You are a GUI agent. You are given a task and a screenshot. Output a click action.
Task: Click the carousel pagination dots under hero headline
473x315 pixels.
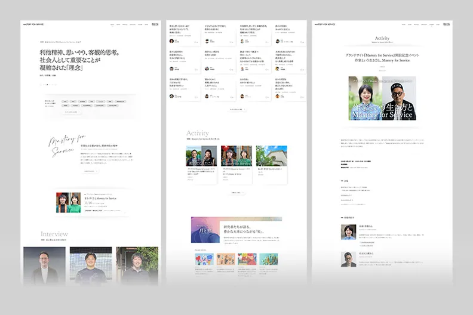[47, 85]
